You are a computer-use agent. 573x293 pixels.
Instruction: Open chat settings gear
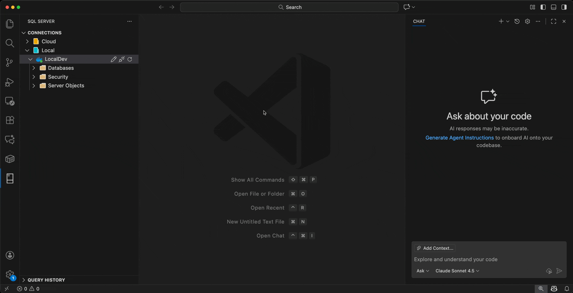527,21
